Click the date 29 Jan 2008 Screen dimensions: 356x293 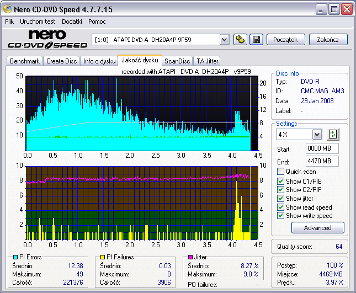click(317, 101)
